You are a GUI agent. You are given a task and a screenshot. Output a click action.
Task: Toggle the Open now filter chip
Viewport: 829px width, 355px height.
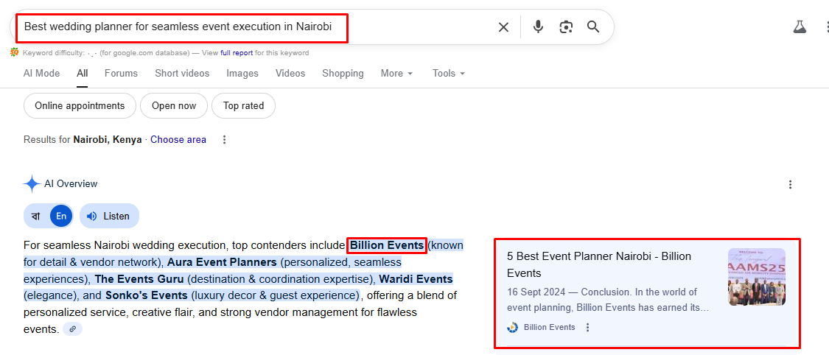[174, 105]
